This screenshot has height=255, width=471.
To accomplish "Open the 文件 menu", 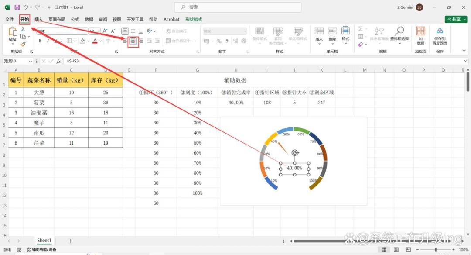I will pyautogui.click(x=9, y=19).
